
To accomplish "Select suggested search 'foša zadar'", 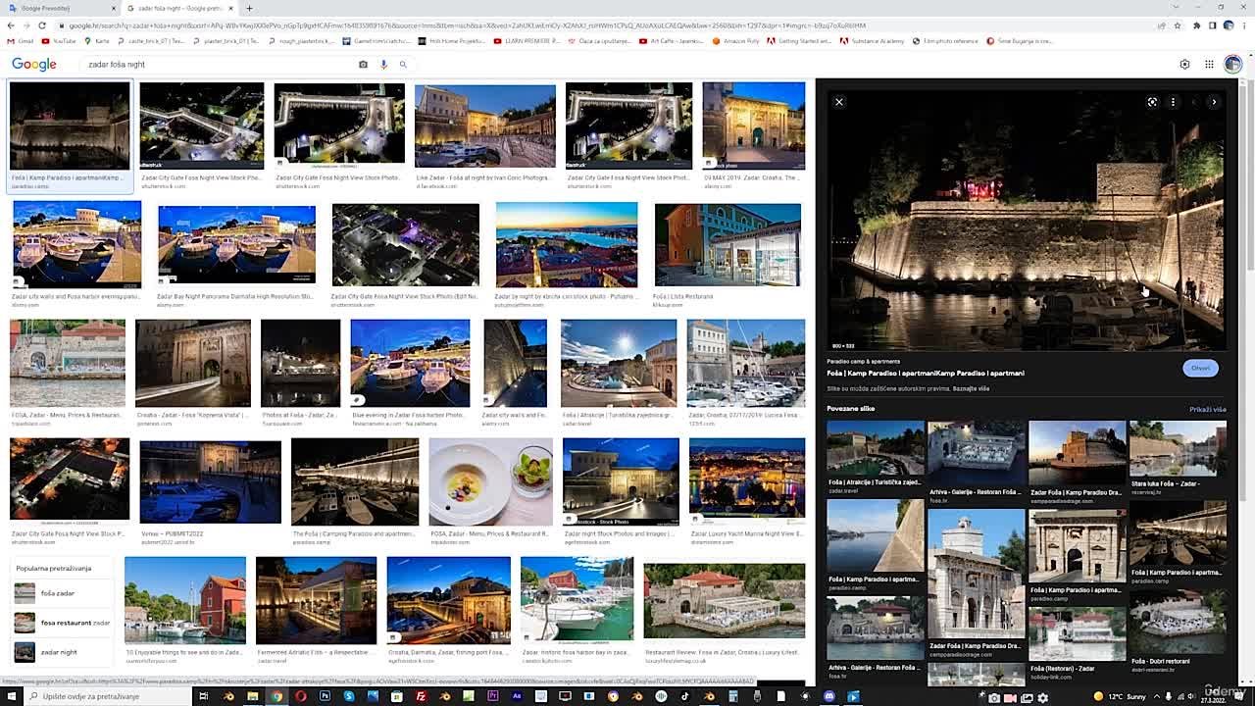I will pos(62,593).
